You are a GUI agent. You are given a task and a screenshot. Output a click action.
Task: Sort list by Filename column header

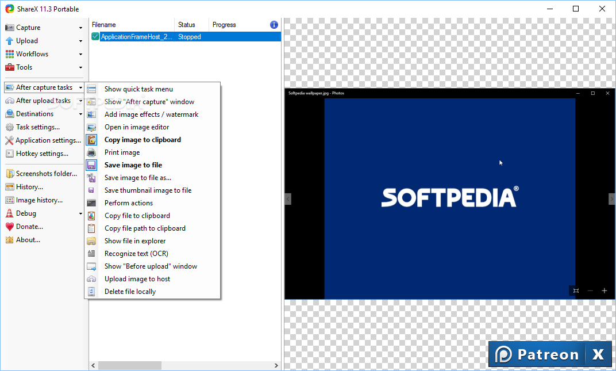coord(132,25)
